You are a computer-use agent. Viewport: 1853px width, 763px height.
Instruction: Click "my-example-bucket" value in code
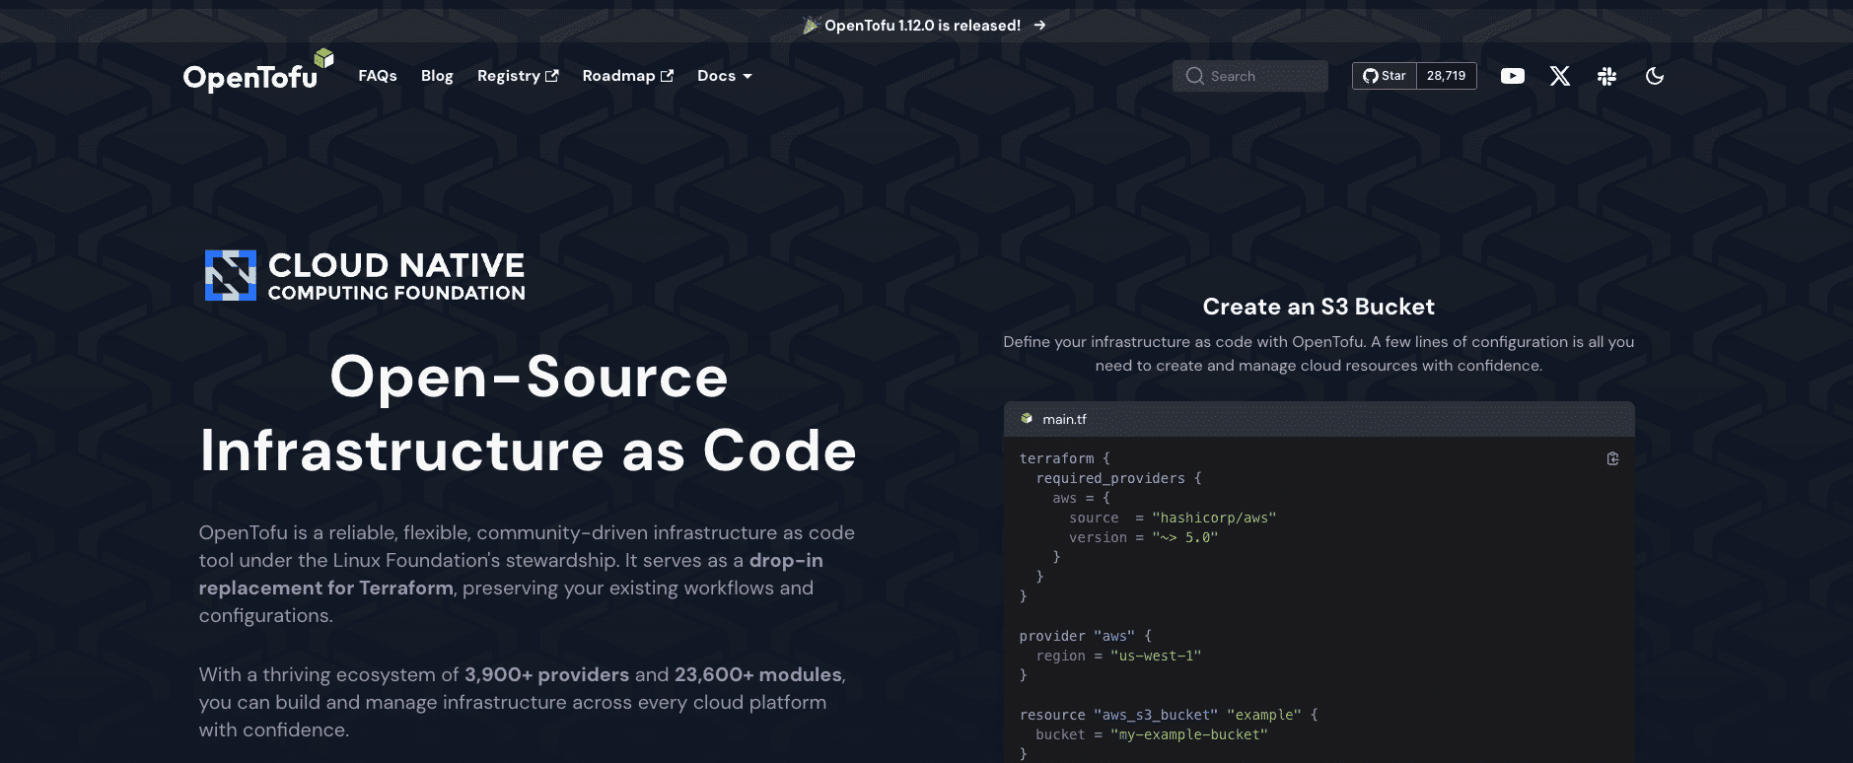1189,734
